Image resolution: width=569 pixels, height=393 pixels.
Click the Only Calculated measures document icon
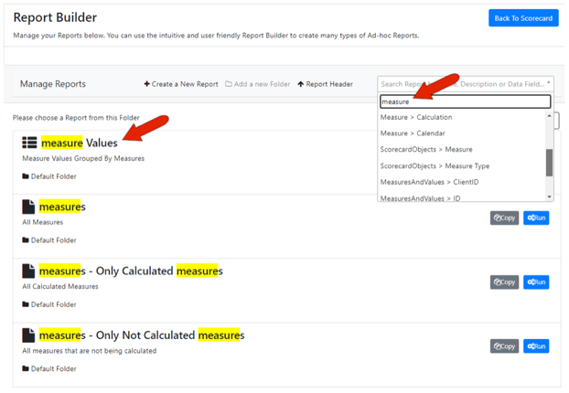(29, 271)
